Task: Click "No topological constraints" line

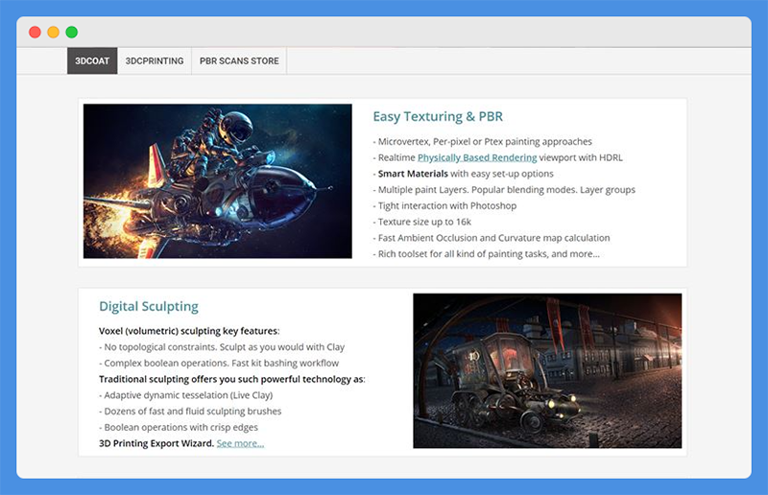Action: tap(222, 347)
